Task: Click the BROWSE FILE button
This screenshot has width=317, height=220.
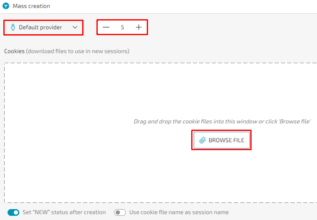Action: tap(221, 140)
